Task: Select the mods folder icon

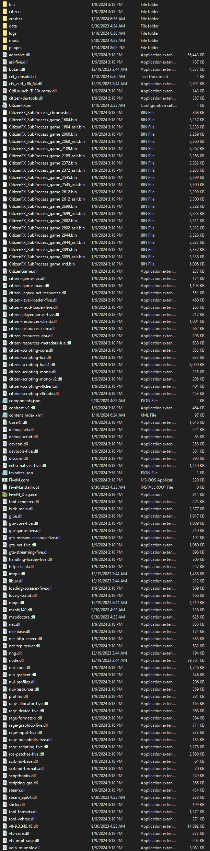Action: [4, 40]
